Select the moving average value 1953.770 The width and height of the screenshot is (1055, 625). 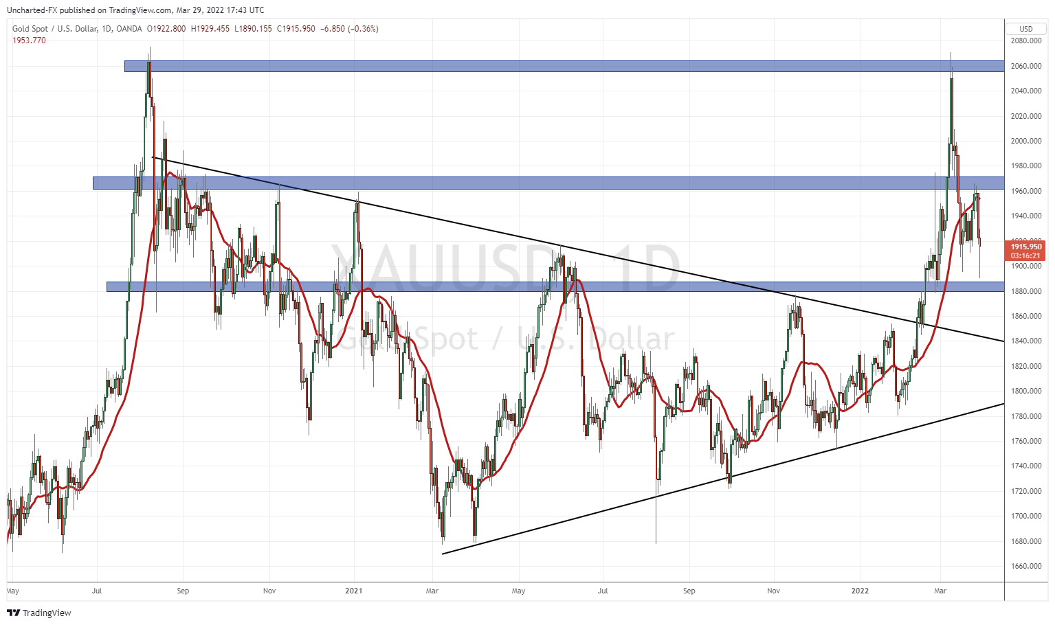(x=30, y=41)
